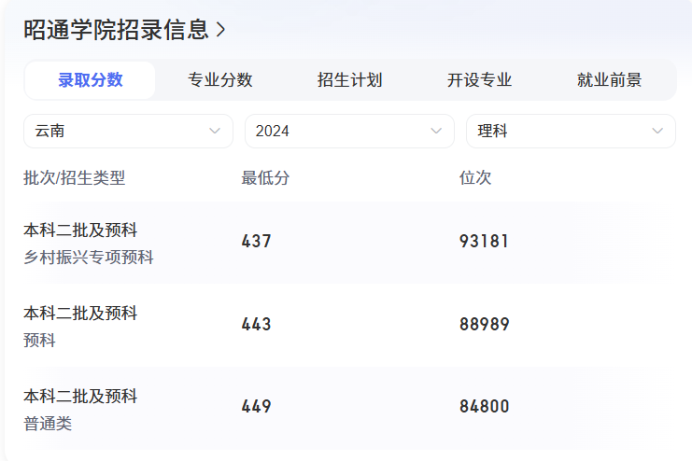Click the rank value 84800
Screen dimensions: 692x461
pyautogui.click(x=484, y=407)
